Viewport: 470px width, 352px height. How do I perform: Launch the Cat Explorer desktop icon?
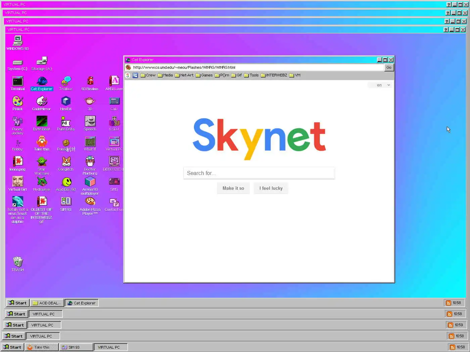[42, 83]
